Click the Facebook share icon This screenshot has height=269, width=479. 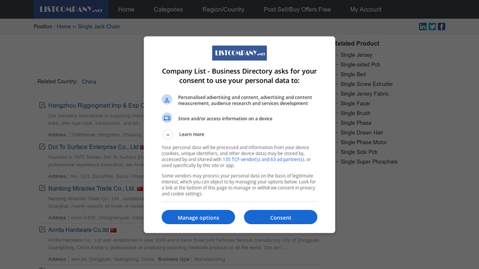point(441,26)
